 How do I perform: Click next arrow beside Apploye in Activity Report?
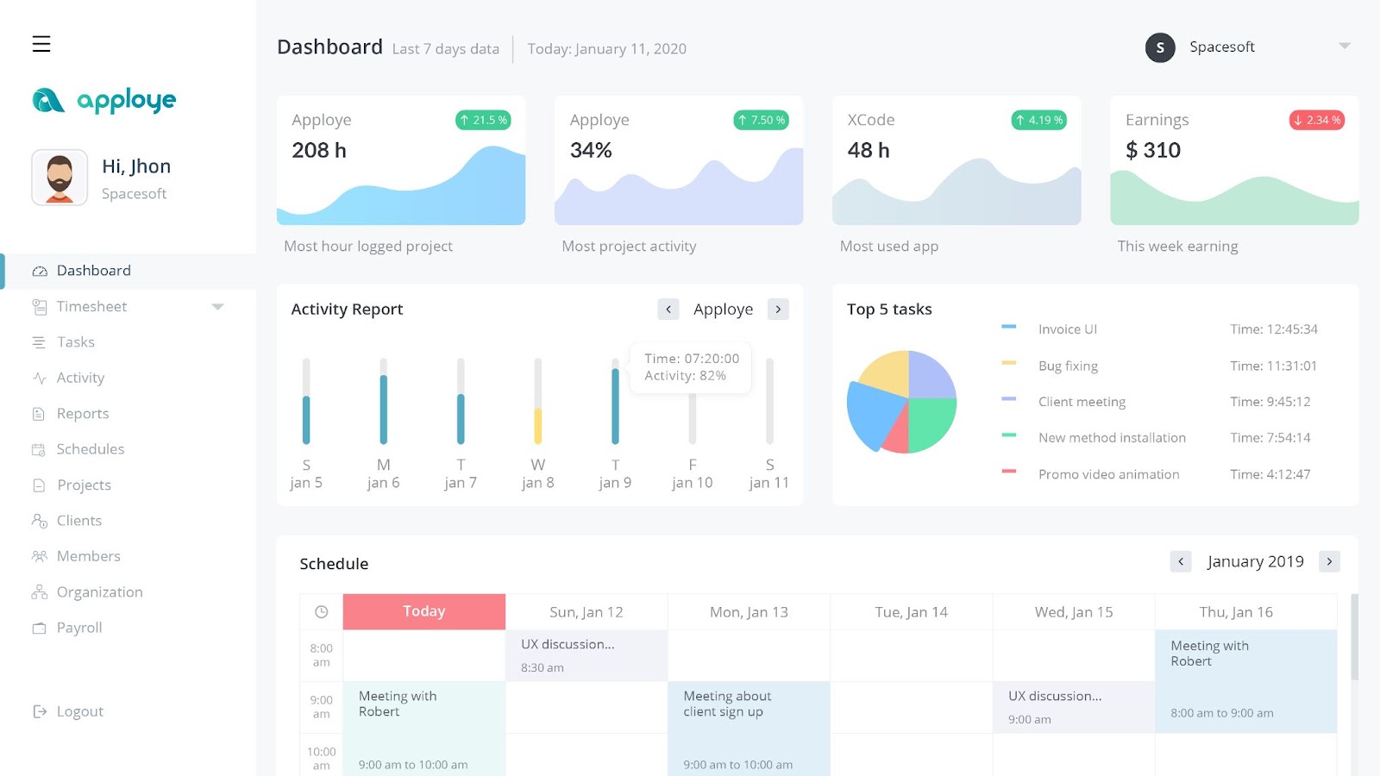coord(778,309)
